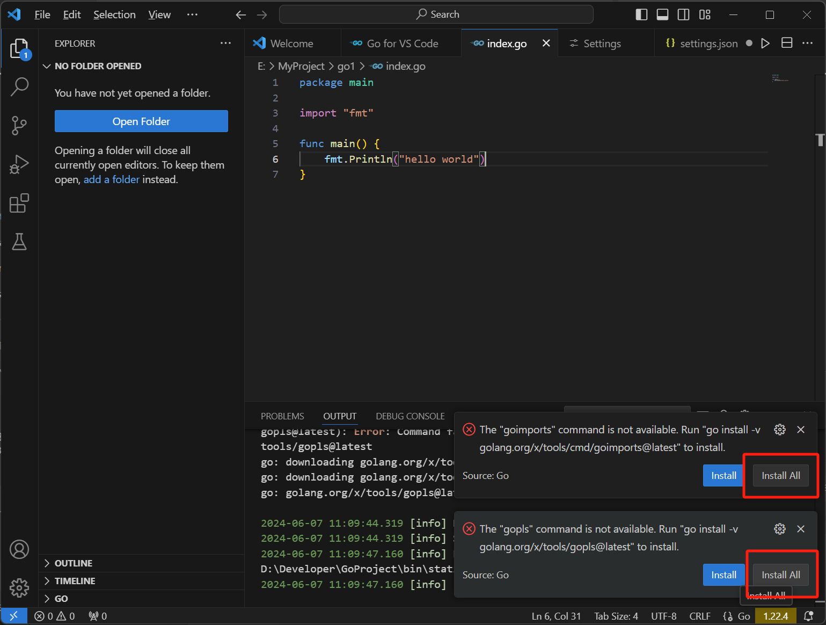Click the add a folder link
This screenshot has width=826, height=625.
112,179
